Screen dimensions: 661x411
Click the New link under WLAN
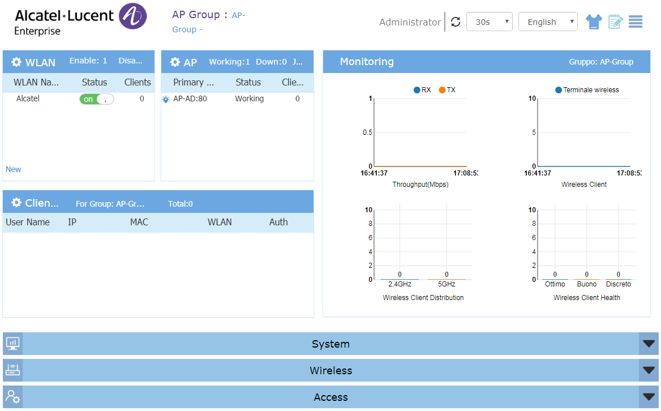tap(14, 169)
